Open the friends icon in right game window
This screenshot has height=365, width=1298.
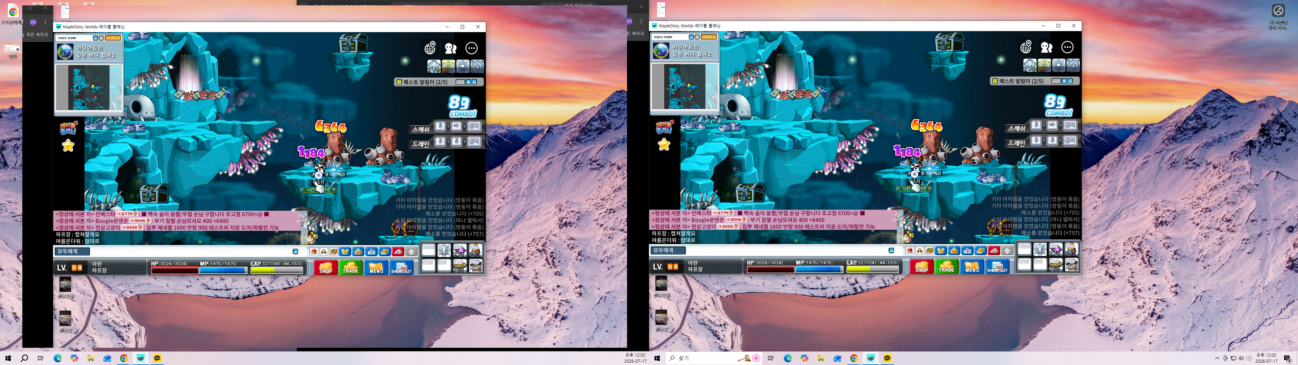coord(1047,47)
